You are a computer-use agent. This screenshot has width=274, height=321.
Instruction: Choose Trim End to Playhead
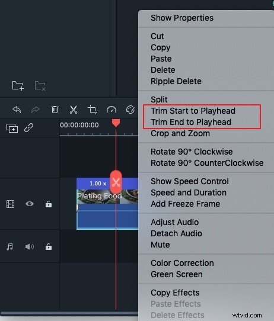click(191, 122)
